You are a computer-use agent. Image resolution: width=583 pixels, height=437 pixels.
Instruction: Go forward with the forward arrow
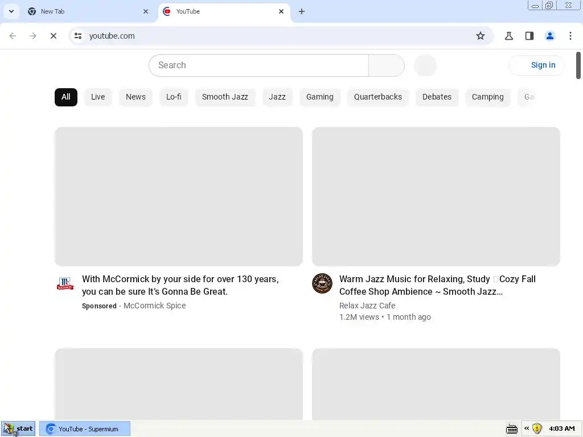pos(32,36)
